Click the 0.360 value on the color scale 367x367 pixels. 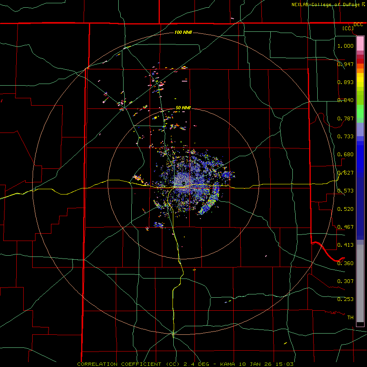pyautogui.click(x=345, y=263)
